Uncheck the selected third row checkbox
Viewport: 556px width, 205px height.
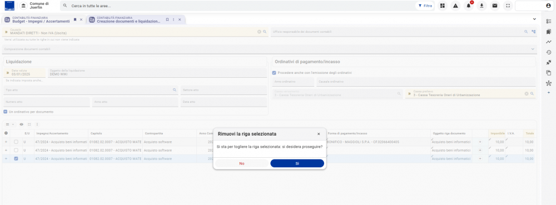[x=16, y=159]
